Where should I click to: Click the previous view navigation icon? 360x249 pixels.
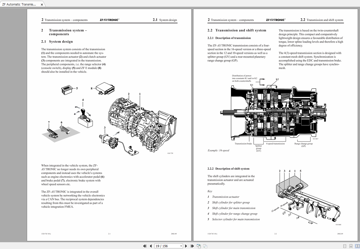click(199, 246)
